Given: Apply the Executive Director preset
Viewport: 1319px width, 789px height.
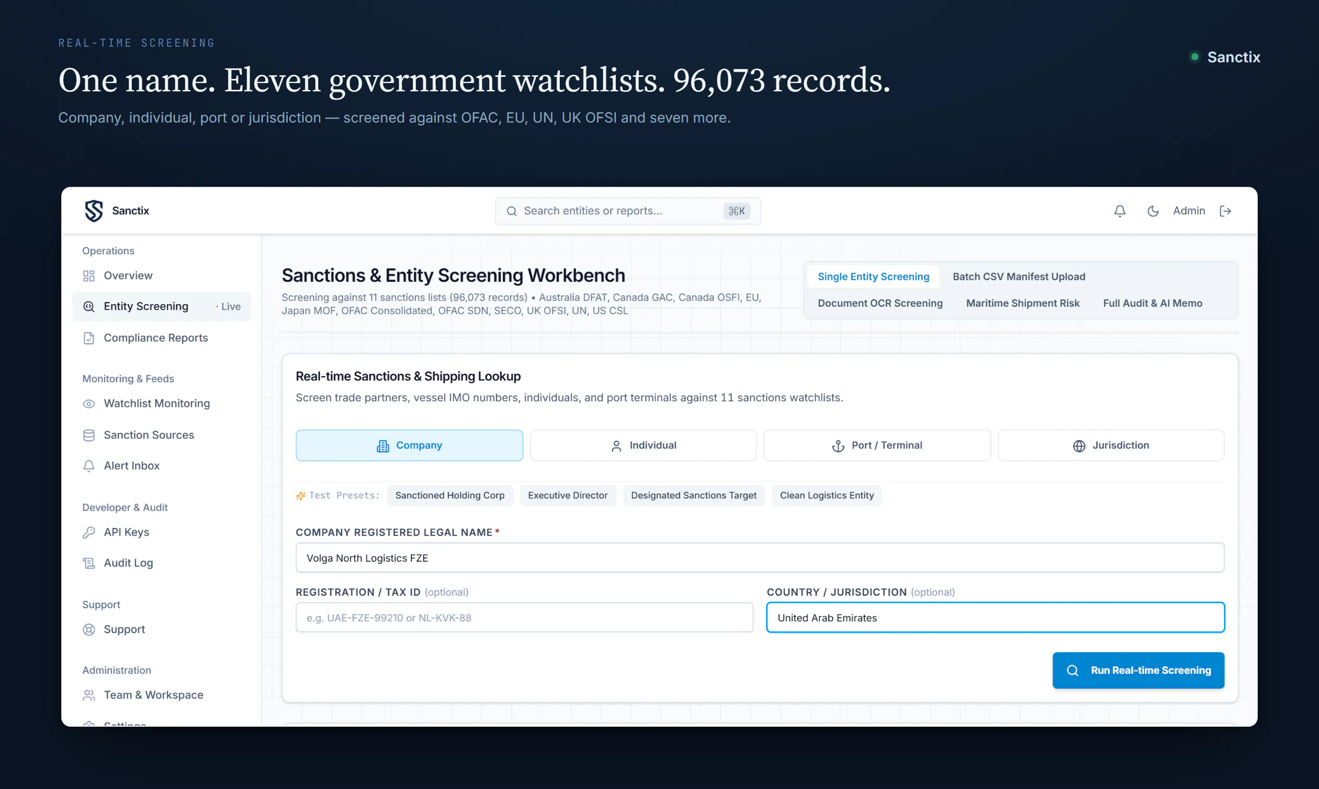Looking at the screenshot, I should (x=568, y=496).
